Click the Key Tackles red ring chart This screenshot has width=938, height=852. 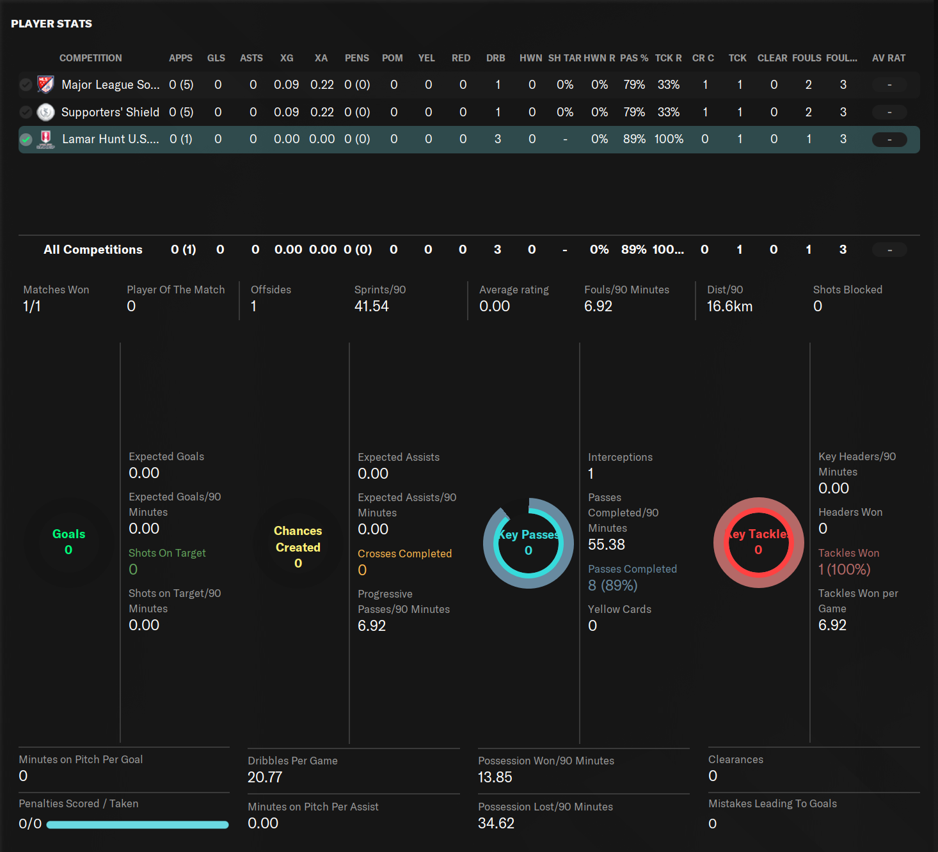coord(759,542)
